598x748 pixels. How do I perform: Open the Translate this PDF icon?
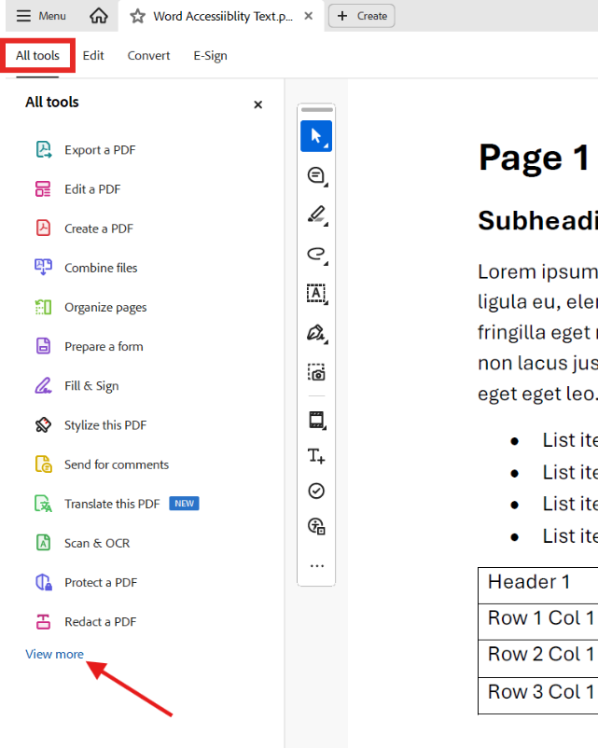click(44, 504)
